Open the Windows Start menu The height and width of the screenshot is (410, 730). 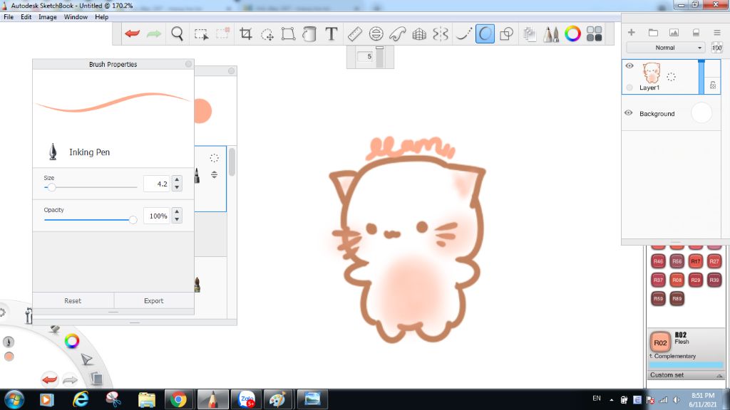click(x=14, y=399)
